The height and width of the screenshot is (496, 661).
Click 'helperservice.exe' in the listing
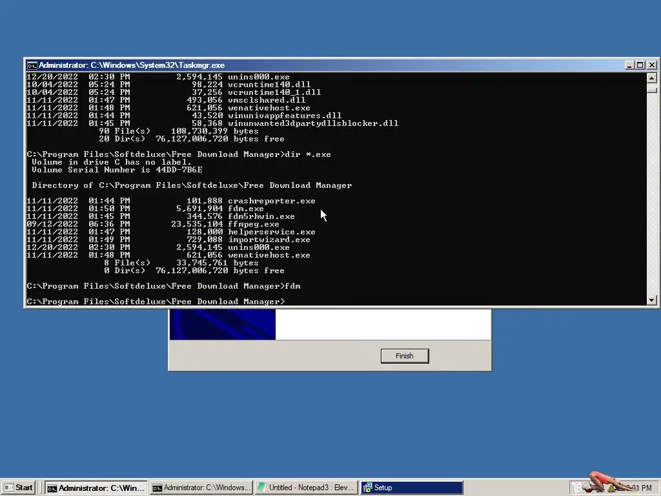tap(272, 232)
